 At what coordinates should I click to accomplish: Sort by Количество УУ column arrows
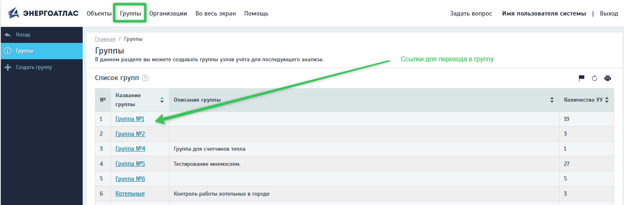pyautogui.click(x=607, y=100)
